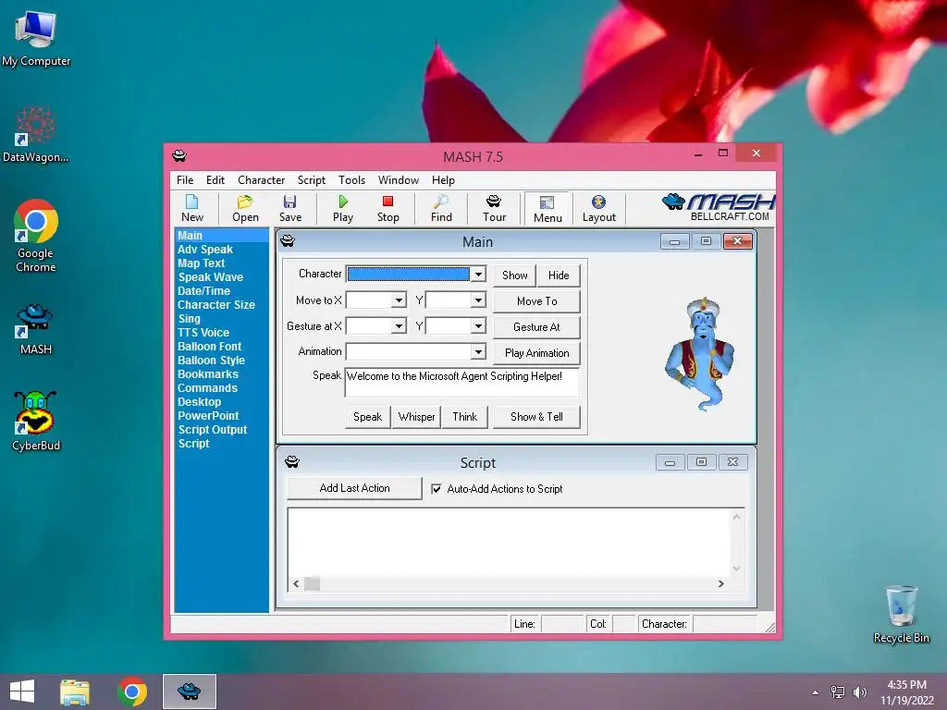Open the MASH desktop shortcut
Viewport: 947px width, 710px height.
click(36, 329)
